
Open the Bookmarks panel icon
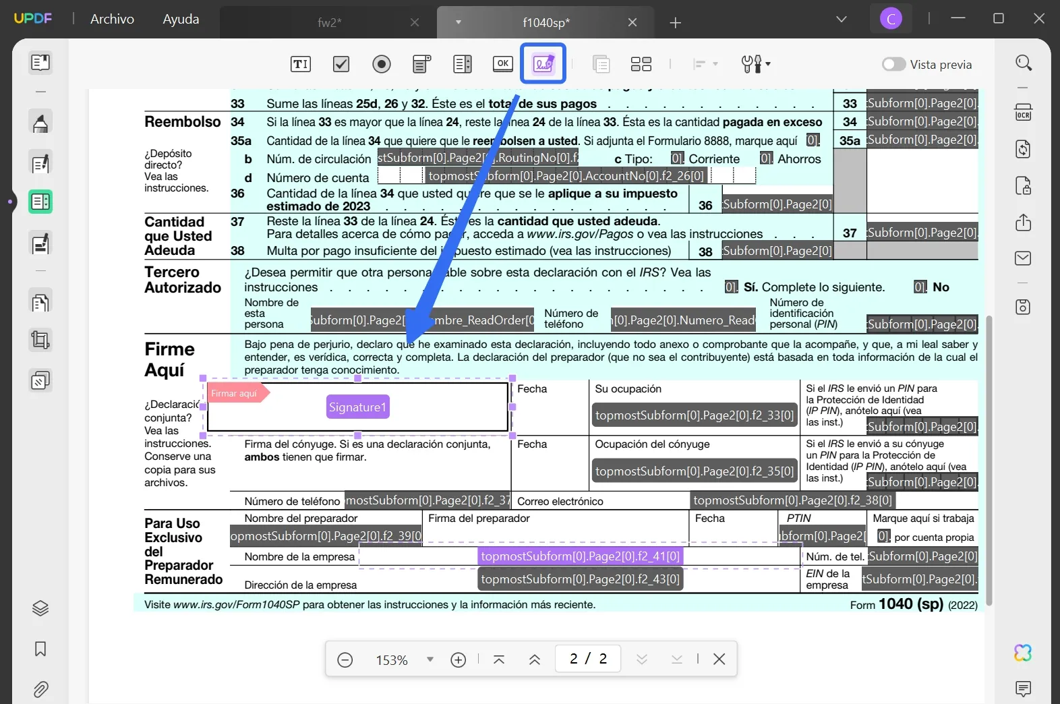click(x=40, y=649)
